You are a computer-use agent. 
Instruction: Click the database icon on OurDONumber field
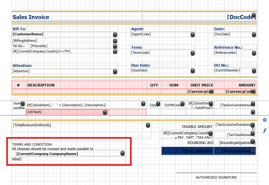click(254, 71)
